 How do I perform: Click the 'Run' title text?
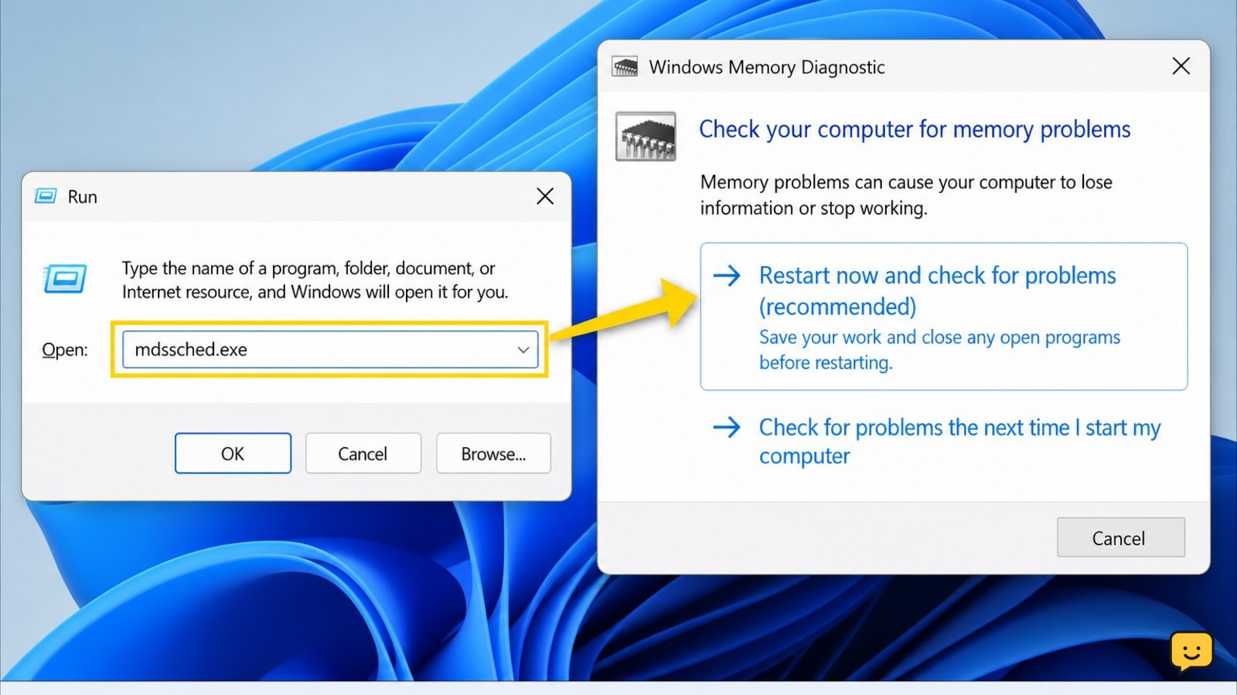coord(83,197)
